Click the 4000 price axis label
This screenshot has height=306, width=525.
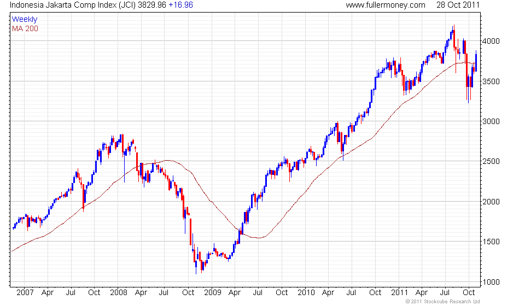(x=491, y=41)
